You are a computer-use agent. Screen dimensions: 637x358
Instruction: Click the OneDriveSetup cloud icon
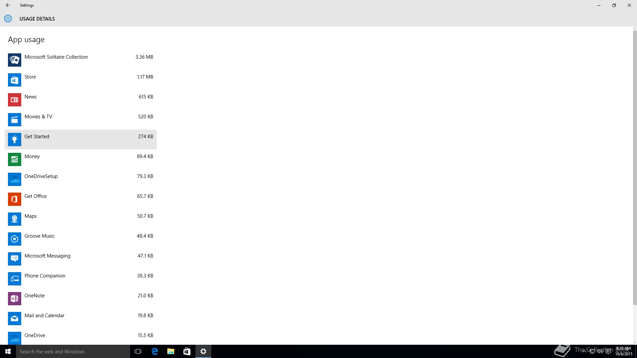pos(15,179)
